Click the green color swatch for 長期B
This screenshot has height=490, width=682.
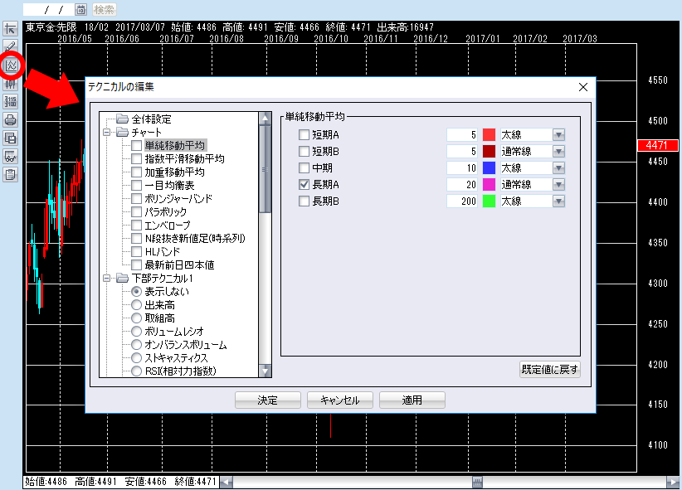489,201
